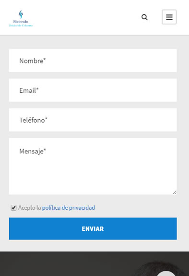Click the Biziondo logo figure icon
The height and width of the screenshot is (276, 189).
(x=21, y=14)
